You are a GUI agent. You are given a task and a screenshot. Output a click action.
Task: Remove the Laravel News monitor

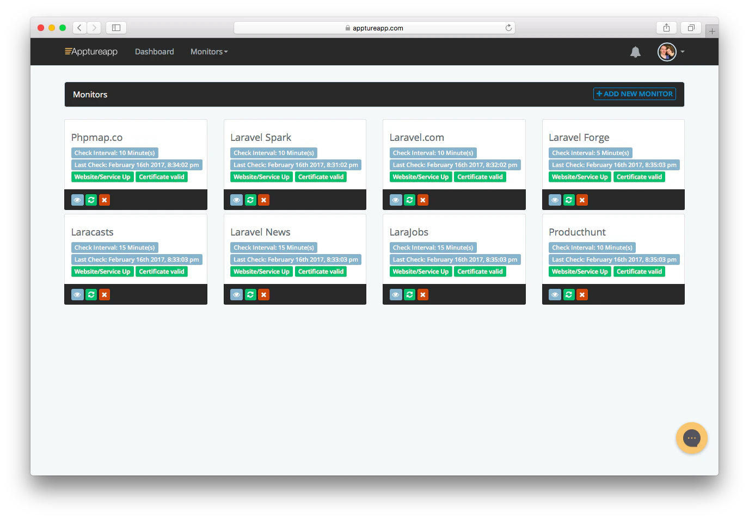point(263,295)
